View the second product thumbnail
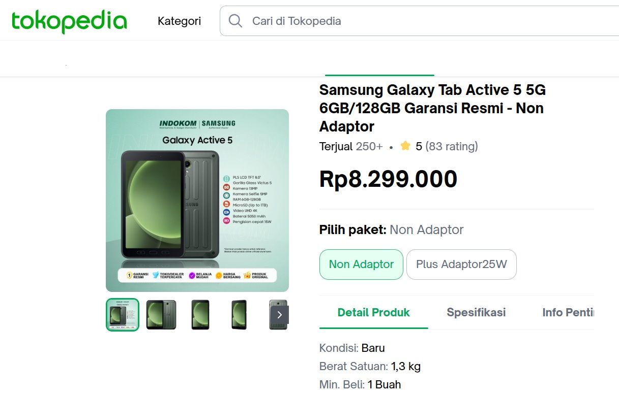 coord(161,315)
